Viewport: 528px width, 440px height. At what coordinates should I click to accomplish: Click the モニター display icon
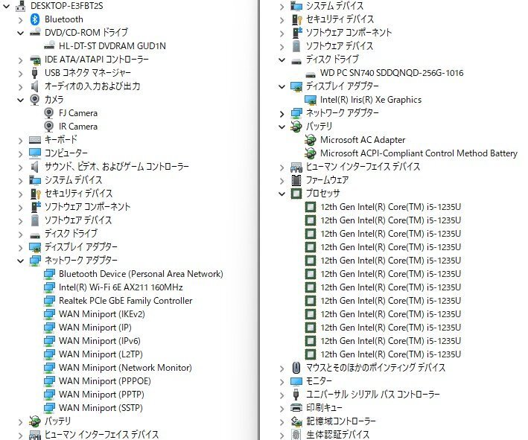(x=296, y=381)
